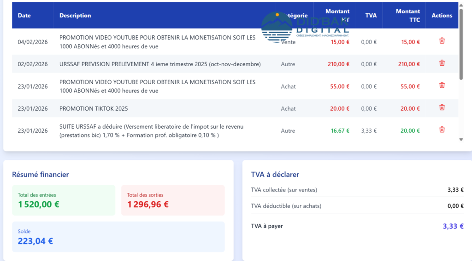Delete the URSSAF PREVISION PRELEVEMENT row
Viewport: 472px width, 261px height.
[442, 63]
